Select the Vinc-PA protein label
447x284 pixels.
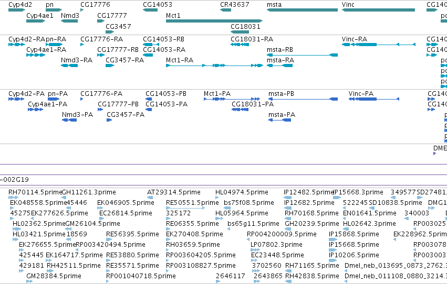tap(361, 93)
